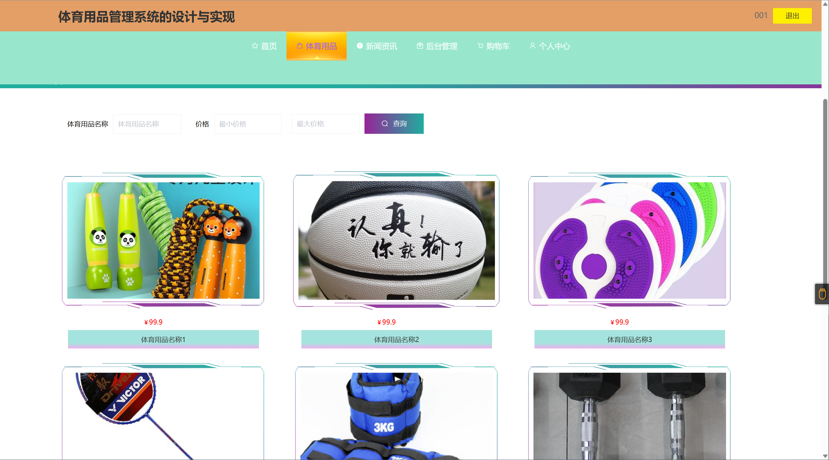Click the shopping bag icon beside 体育用品
The image size is (829, 460).
(x=300, y=46)
